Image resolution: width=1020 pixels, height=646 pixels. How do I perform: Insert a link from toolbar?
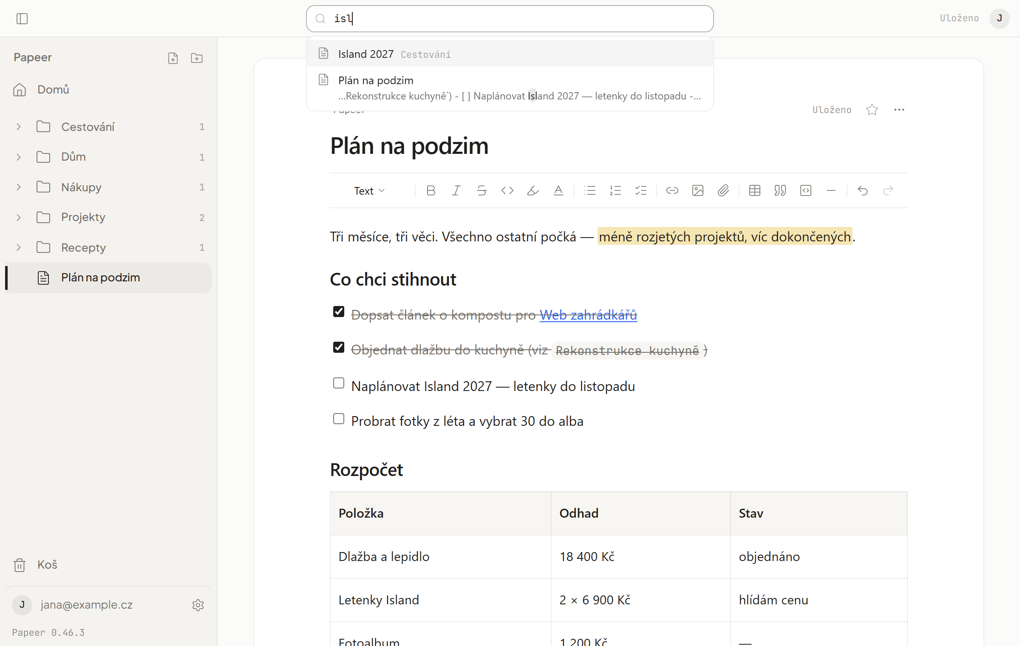(672, 191)
